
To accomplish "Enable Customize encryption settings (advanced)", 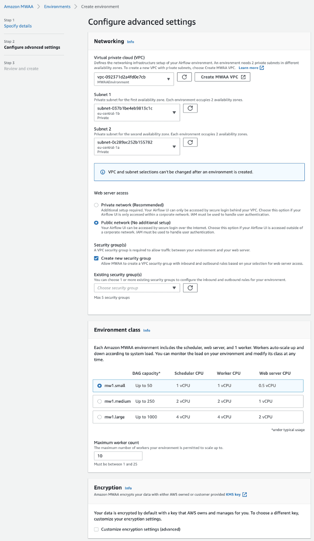I will (96, 529).
